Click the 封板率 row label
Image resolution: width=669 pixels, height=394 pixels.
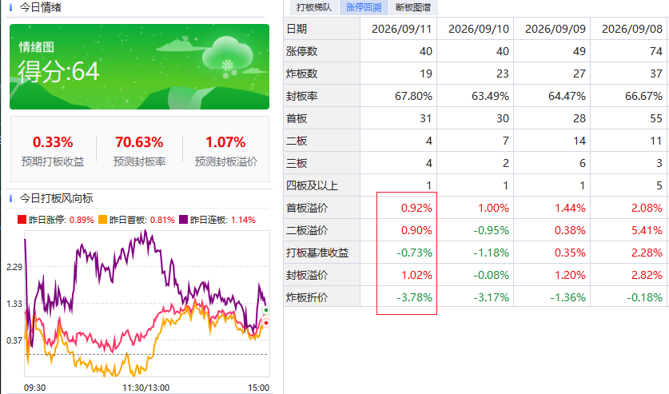(302, 96)
